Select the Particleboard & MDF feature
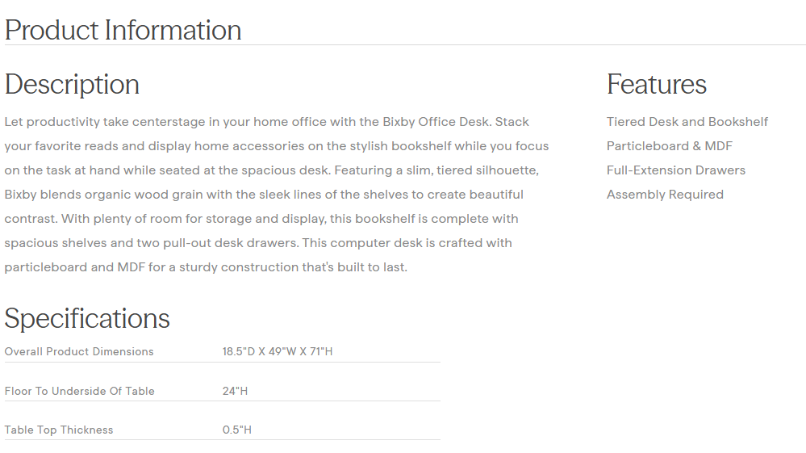Screen dimensions: 806x453 (x=669, y=146)
